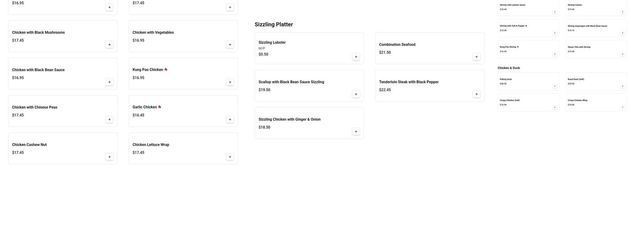Add Roast Duck (half) to cart
Viewport: 631px width, 225px height.
click(623, 86)
